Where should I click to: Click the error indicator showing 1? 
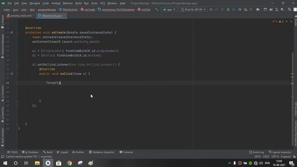click(275, 21)
